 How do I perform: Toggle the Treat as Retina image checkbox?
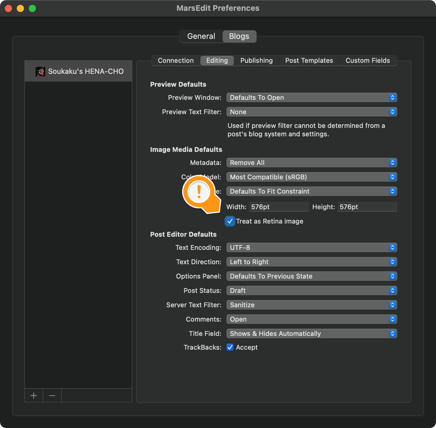point(230,221)
